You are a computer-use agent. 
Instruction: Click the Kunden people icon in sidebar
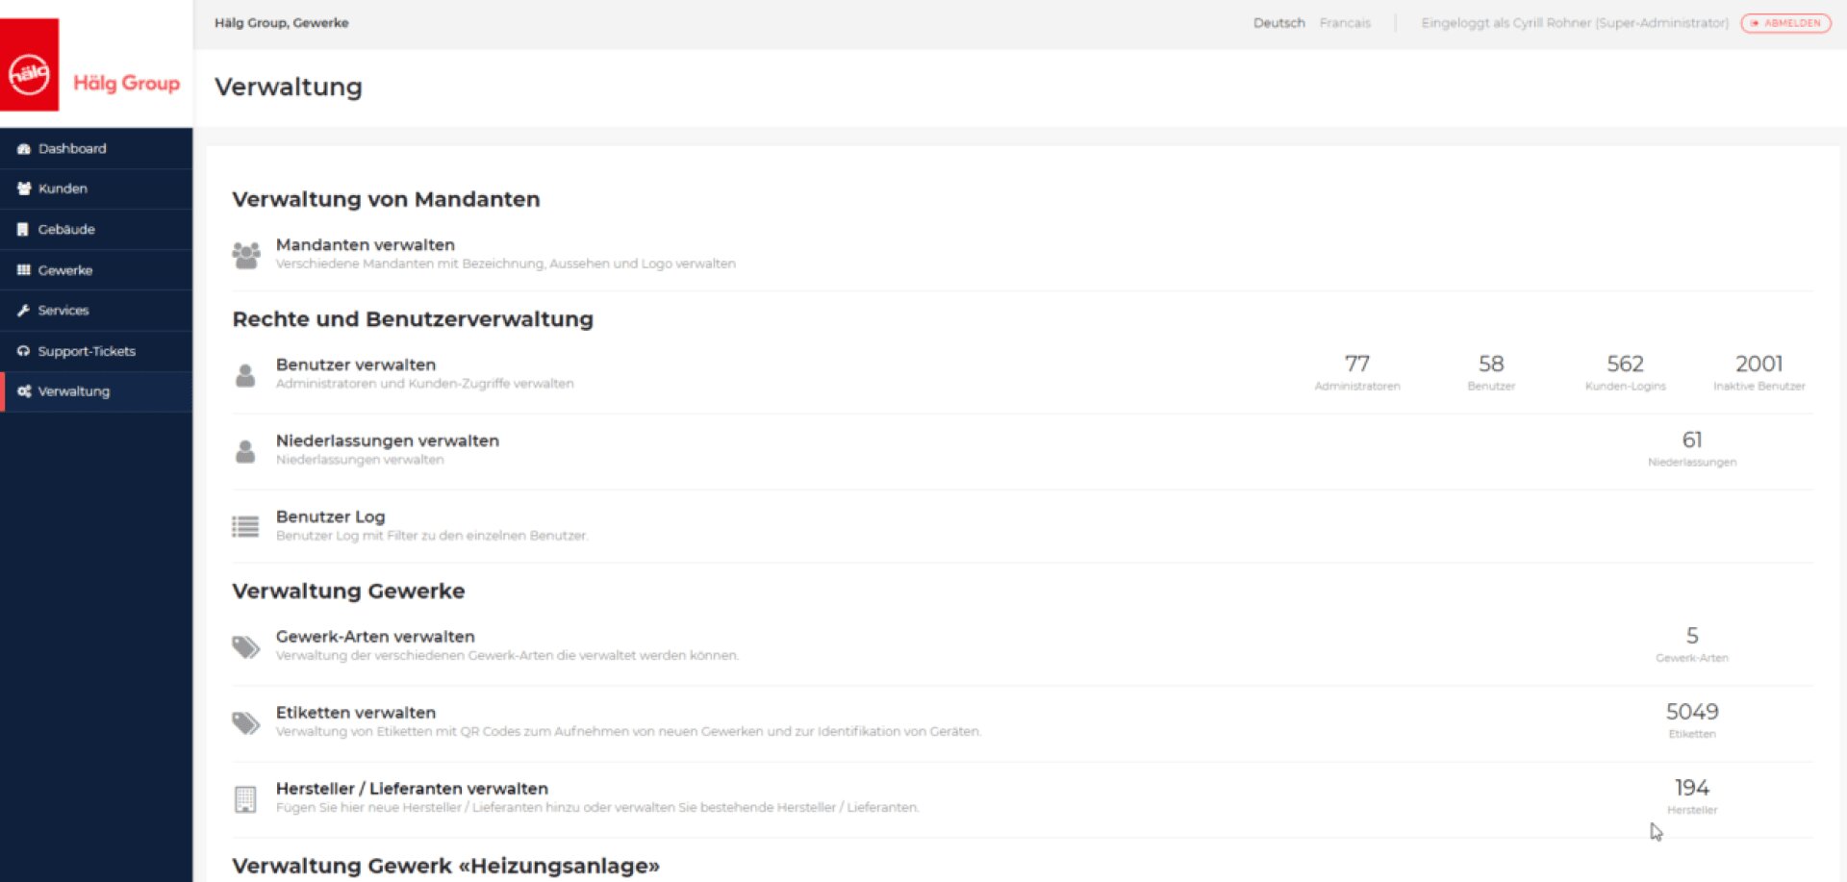(x=24, y=189)
